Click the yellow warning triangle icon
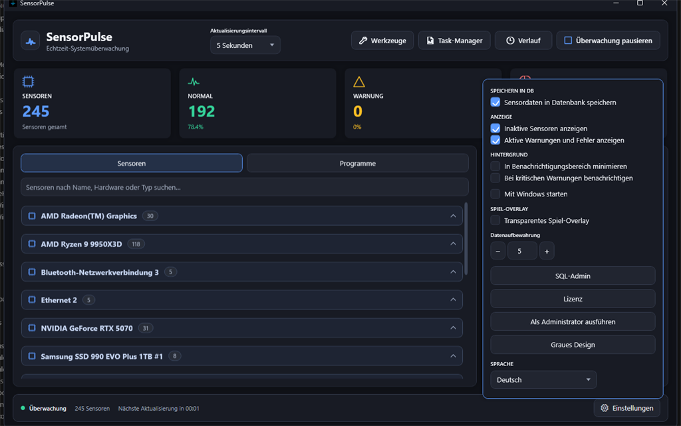 click(x=358, y=82)
